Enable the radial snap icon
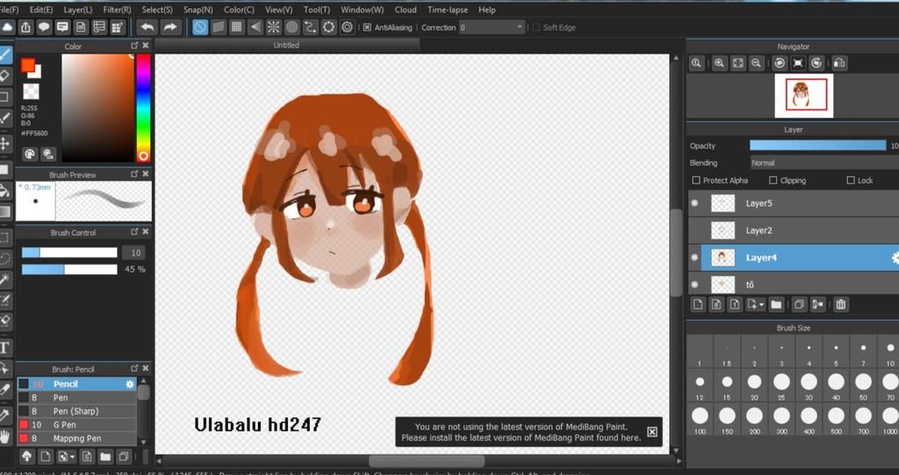The height and width of the screenshot is (475, 899). coord(274,27)
